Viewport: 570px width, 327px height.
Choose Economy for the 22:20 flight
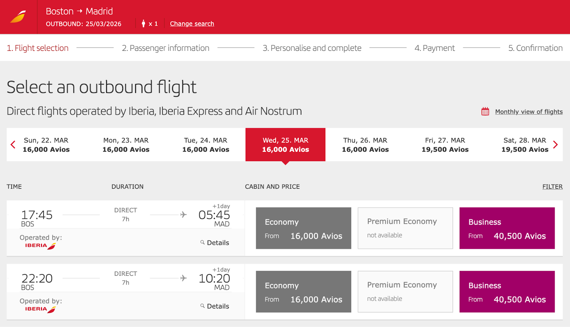click(304, 292)
